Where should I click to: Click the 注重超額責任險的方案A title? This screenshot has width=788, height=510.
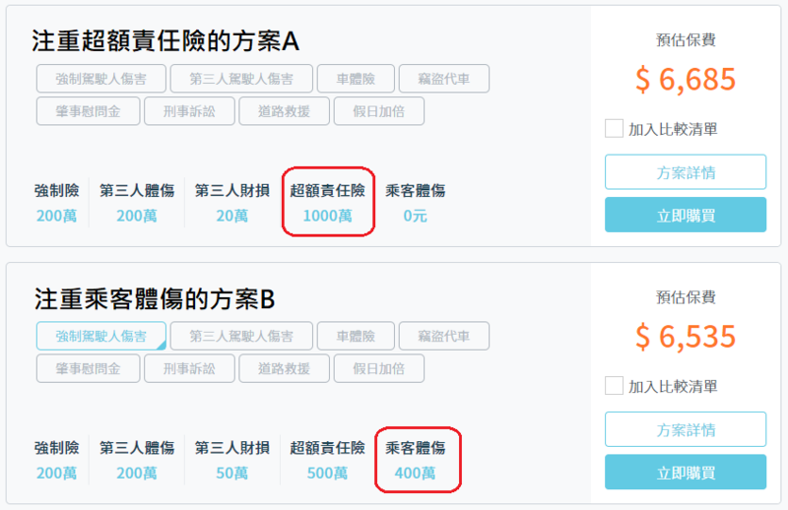[x=165, y=41]
